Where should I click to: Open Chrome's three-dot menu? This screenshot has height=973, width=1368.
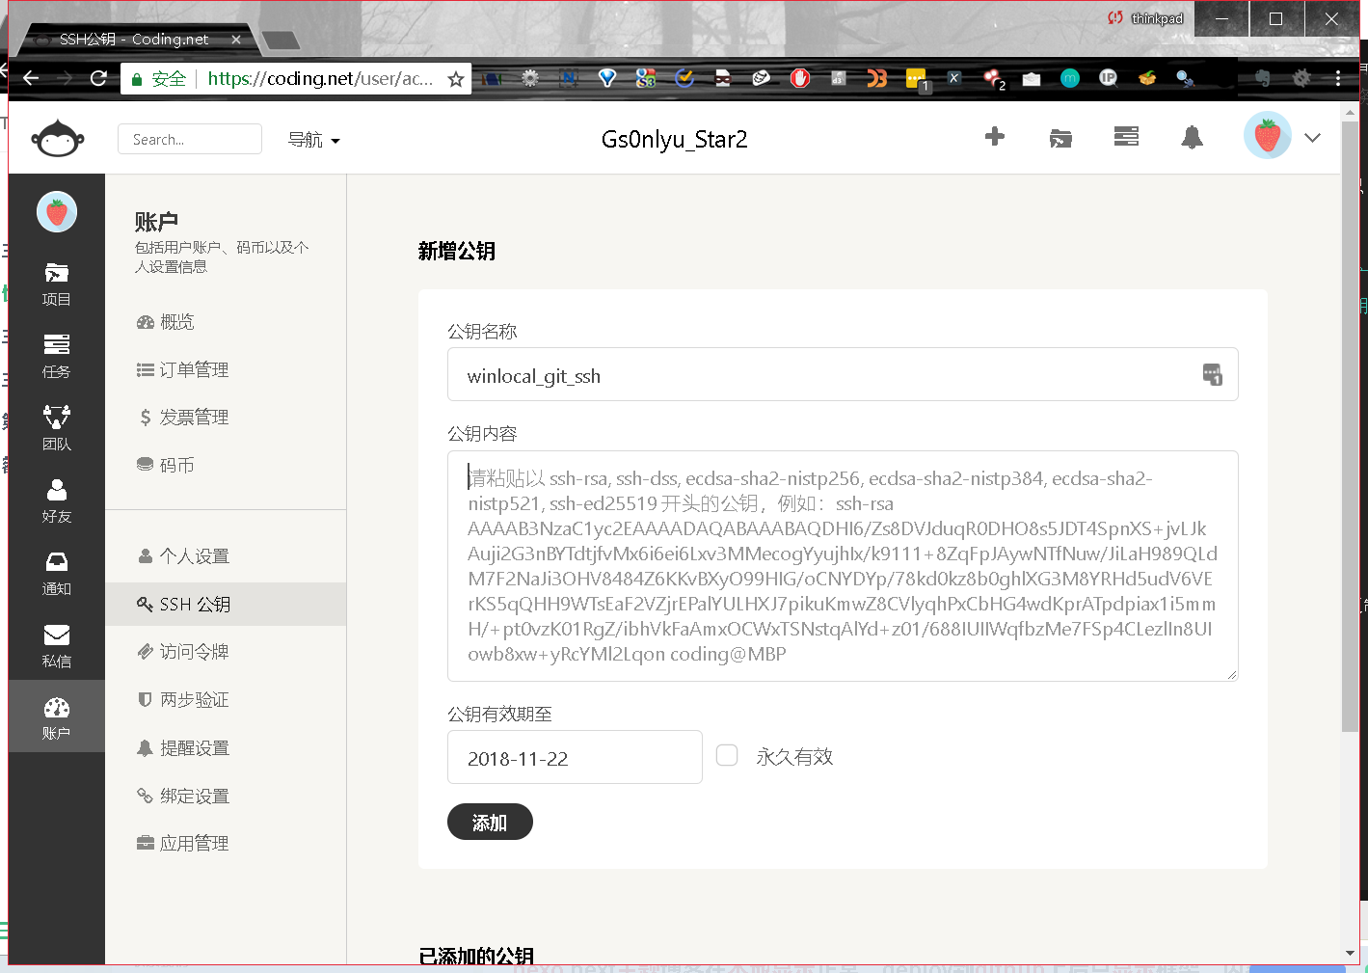point(1338,78)
